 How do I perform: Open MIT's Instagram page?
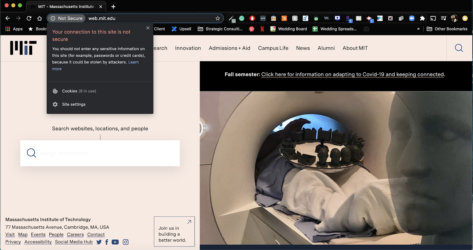pos(126,242)
